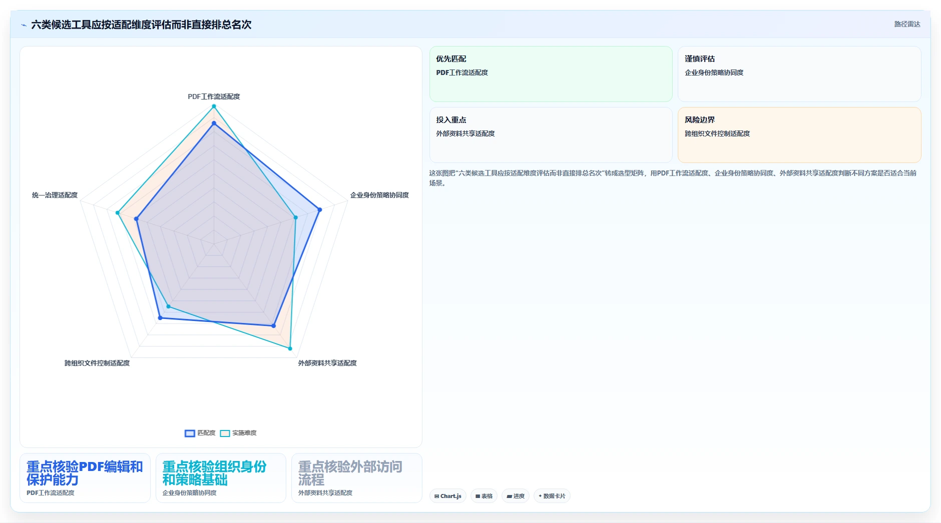Image resolution: width=941 pixels, height=523 pixels.
Task: Select the 表格 tag chip
Action: (484, 496)
